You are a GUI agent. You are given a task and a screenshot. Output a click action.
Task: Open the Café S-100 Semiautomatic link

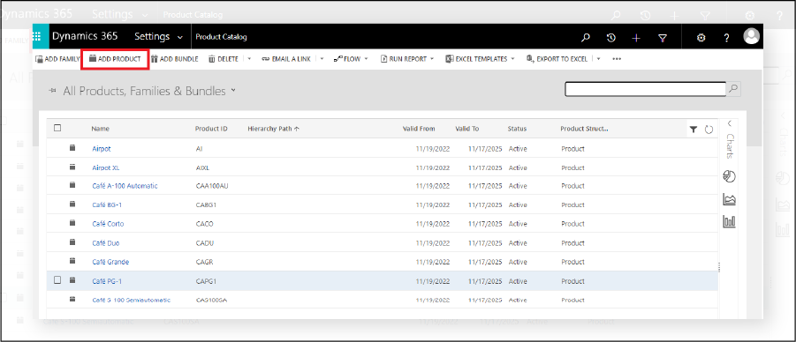click(132, 300)
